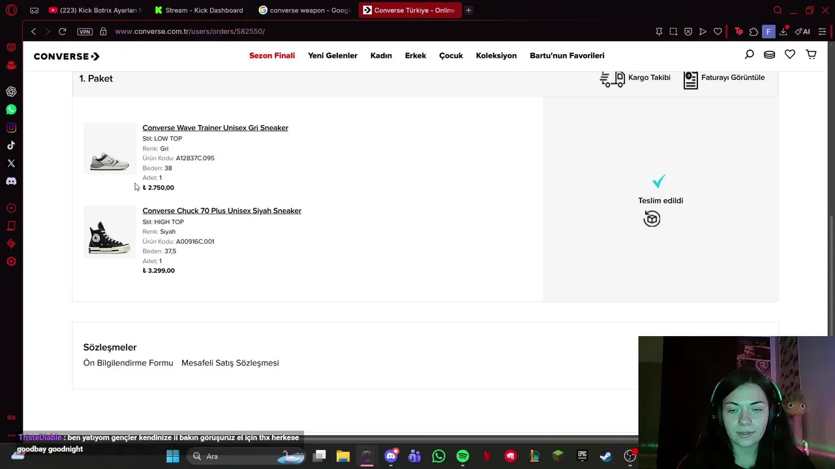Open WhatsApp in the browser sidebar
The image size is (835, 469).
11,109
